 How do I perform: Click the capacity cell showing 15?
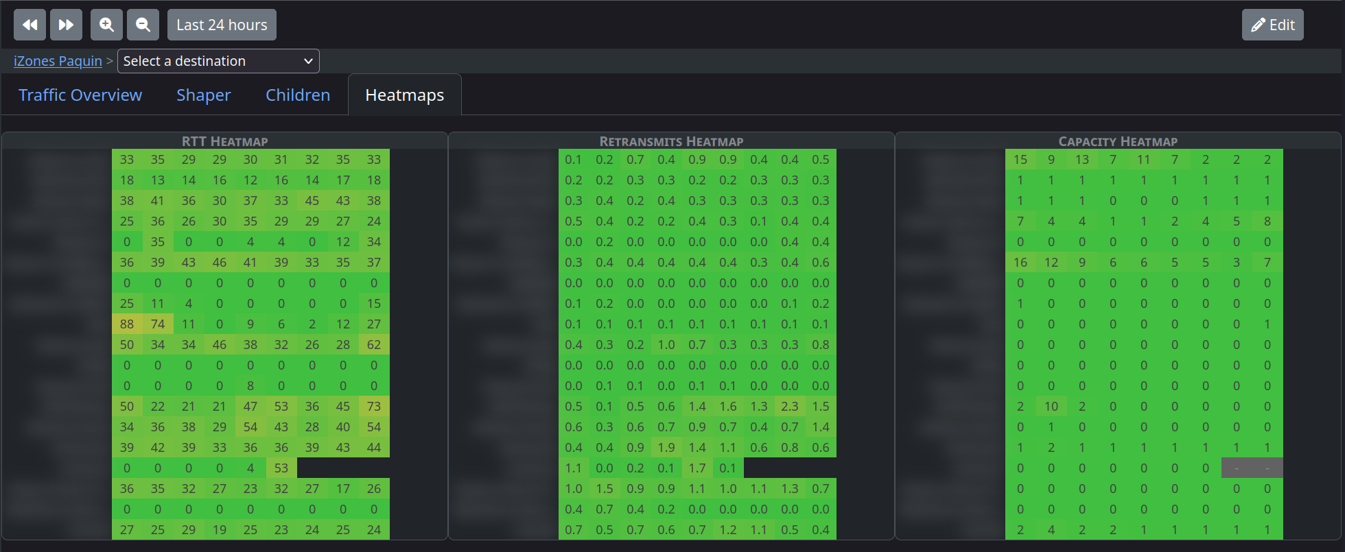1020,159
